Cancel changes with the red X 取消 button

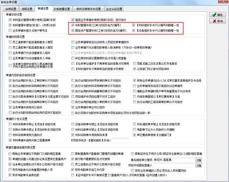(x=217, y=21)
